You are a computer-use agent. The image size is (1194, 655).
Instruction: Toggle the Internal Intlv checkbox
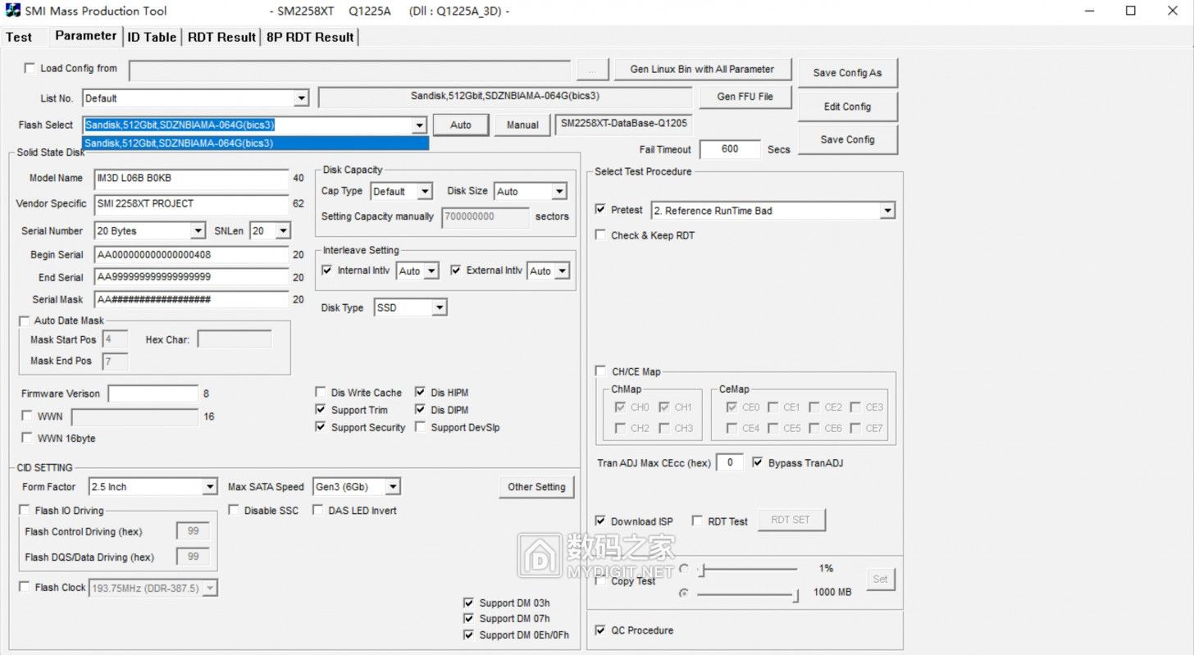coord(328,271)
